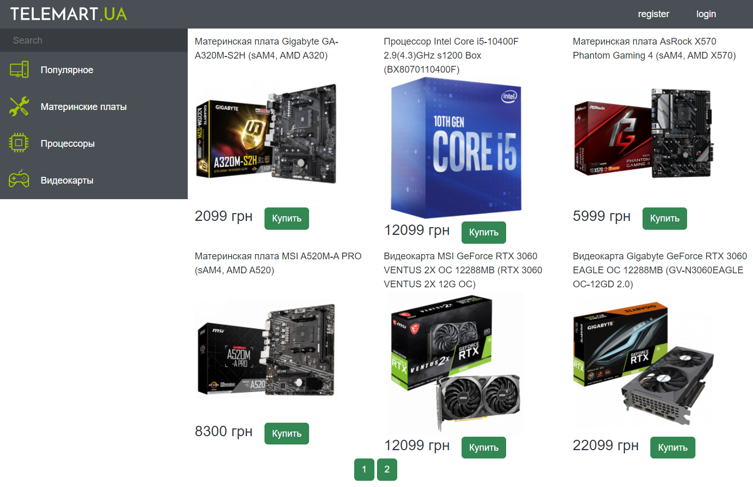Buy the MSI A520M-A PRO motherboard
The height and width of the screenshot is (487, 753).
tap(287, 434)
